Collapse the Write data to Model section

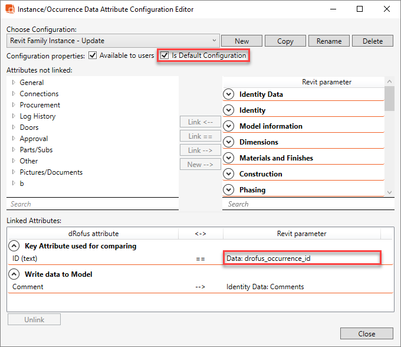pyautogui.click(x=14, y=274)
